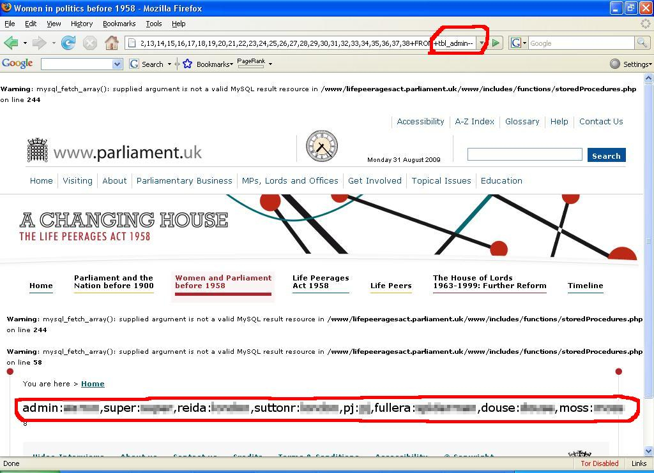
Task: Click the Google Toolbar Bookmarks star icon
Action: 187,64
